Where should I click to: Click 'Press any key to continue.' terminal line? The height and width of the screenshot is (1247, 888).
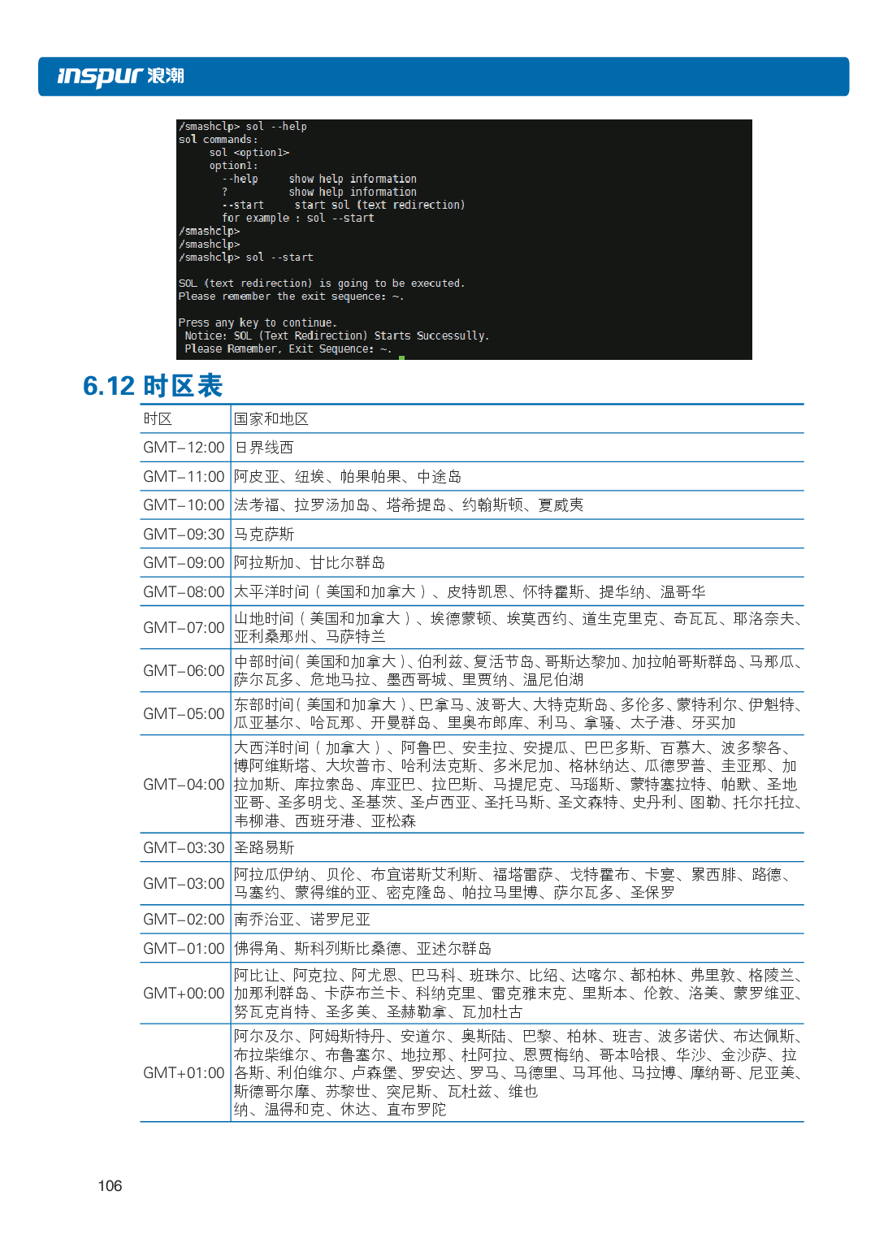coord(258,323)
